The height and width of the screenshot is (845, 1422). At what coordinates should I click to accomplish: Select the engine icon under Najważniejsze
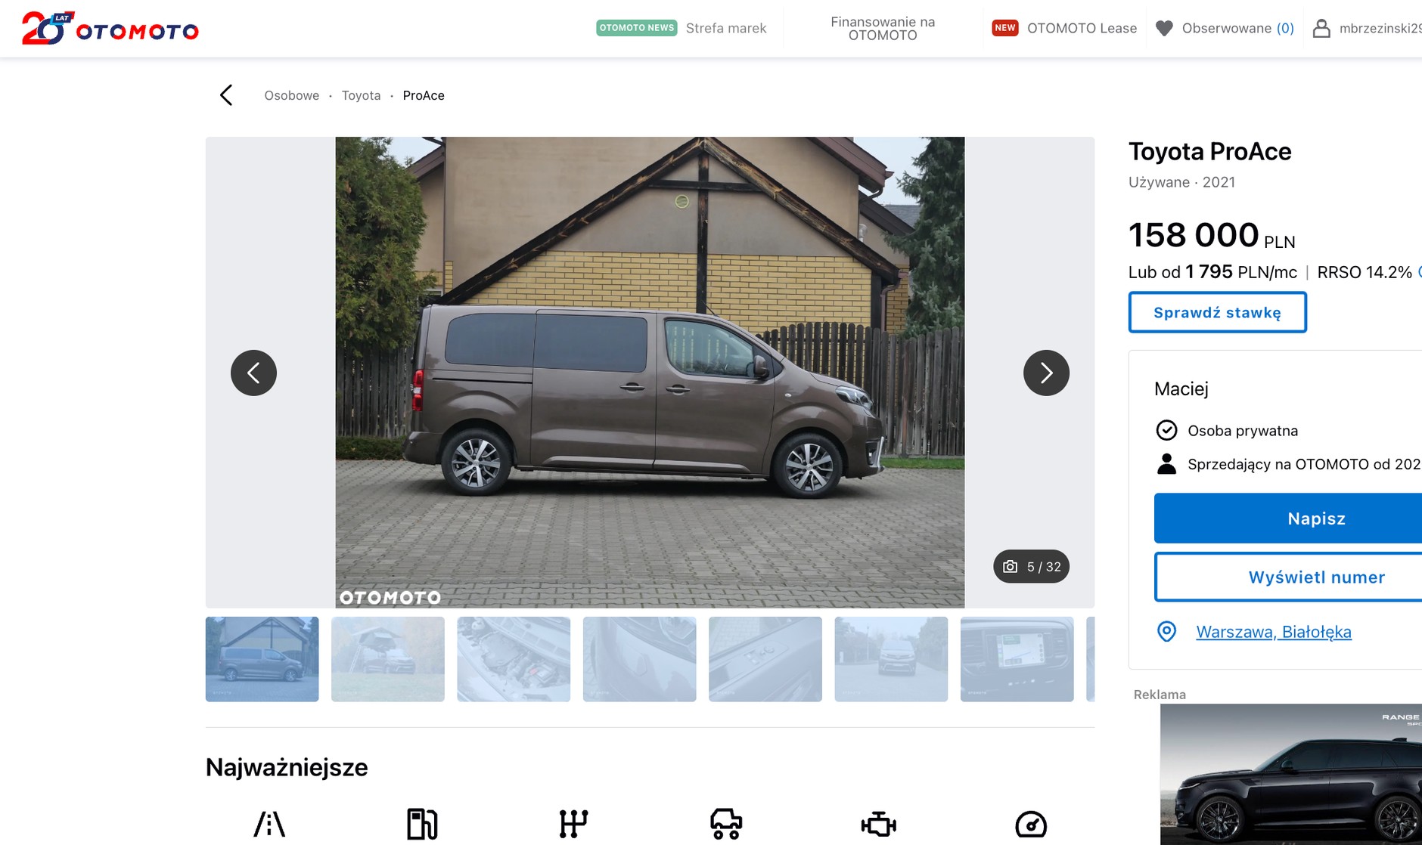[x=879, y=824]
